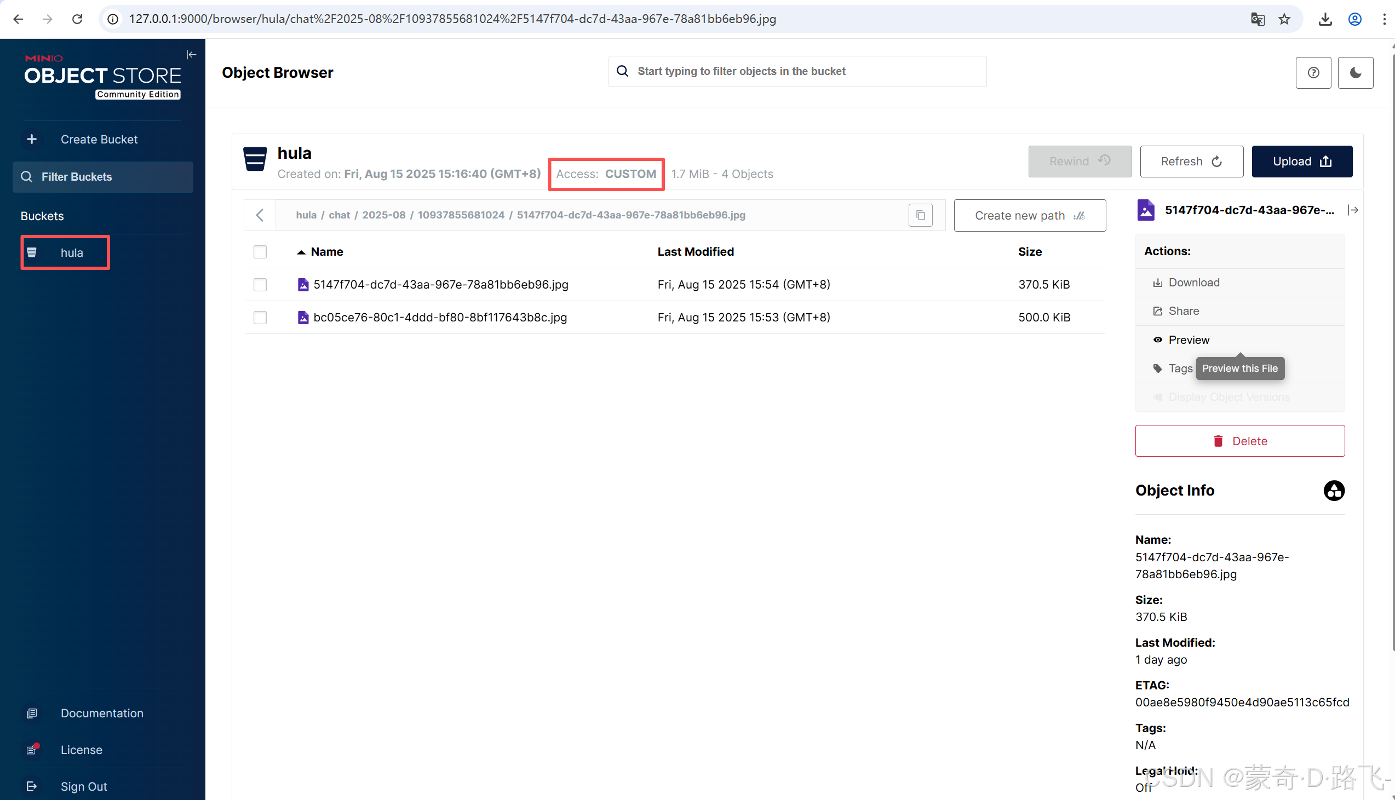The image size is (1395, 800).
Task: Open the browser translate icon
Action: 1257,19
